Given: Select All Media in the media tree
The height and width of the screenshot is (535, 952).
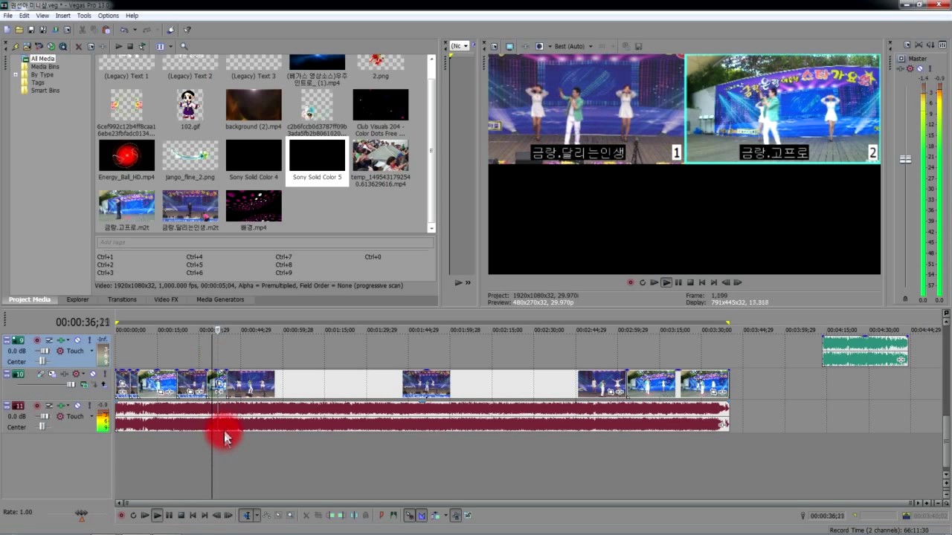Looking at the screenshot, I should [42, 59].
